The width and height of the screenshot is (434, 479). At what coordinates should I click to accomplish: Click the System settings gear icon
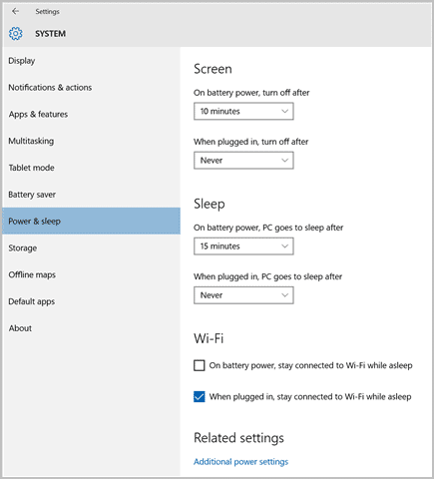tap(16, 34)
